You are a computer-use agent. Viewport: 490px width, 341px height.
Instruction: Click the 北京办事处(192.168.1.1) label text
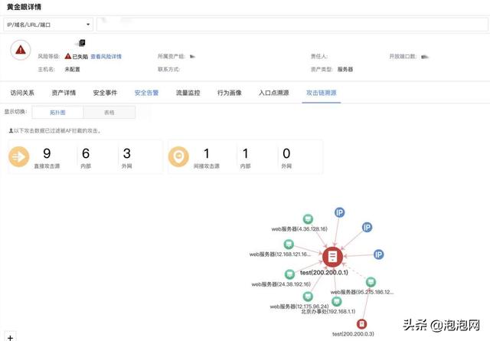328,312
